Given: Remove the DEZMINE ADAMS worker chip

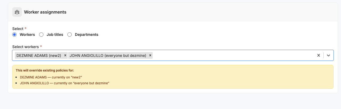Looking at the screenshot, I should (65, 55).
